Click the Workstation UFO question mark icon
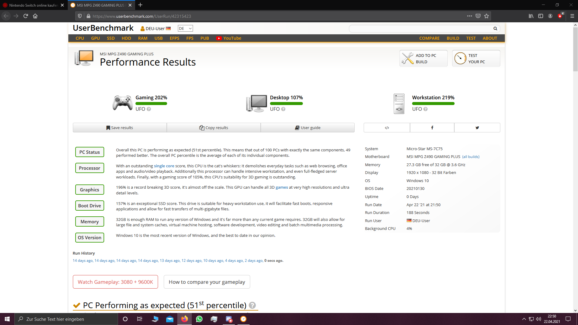The height and width of the screenshot is (325, 578). coord(425,109)
